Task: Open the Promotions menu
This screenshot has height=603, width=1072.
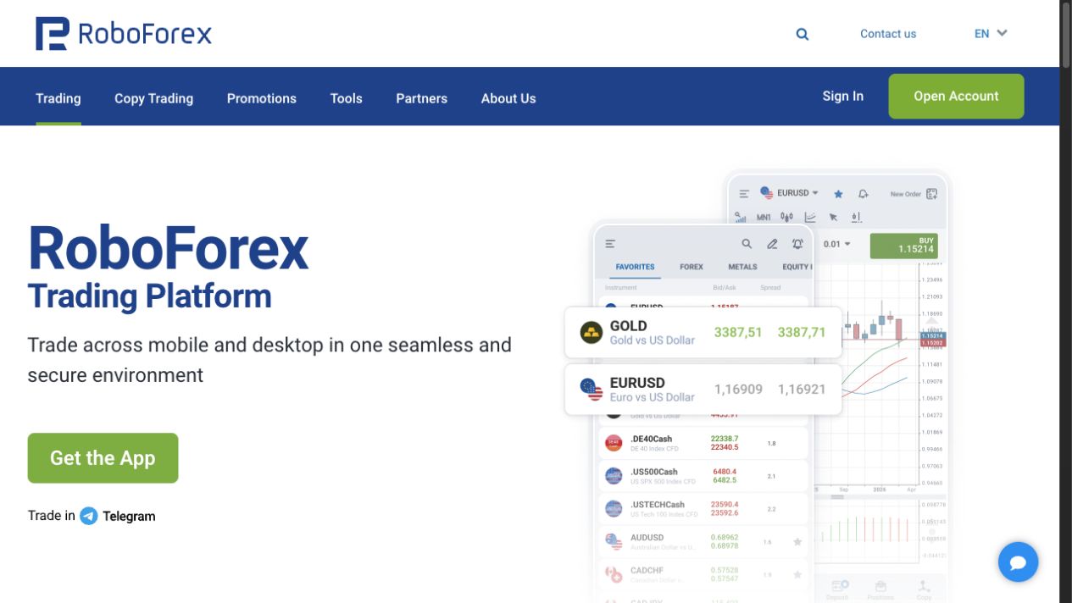Action: [262, 98]
